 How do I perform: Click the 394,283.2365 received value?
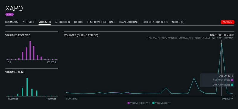coord(221,80)
